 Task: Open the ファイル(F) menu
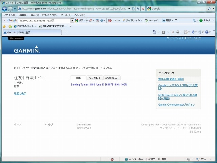tap(10, 15)
